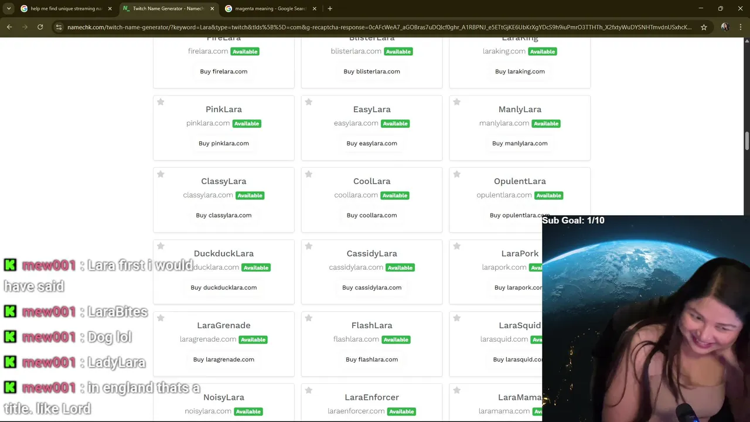Favorite the OpulentLara card star
The height and width of the screenshot is (422, 750).
tap(457, 174)
